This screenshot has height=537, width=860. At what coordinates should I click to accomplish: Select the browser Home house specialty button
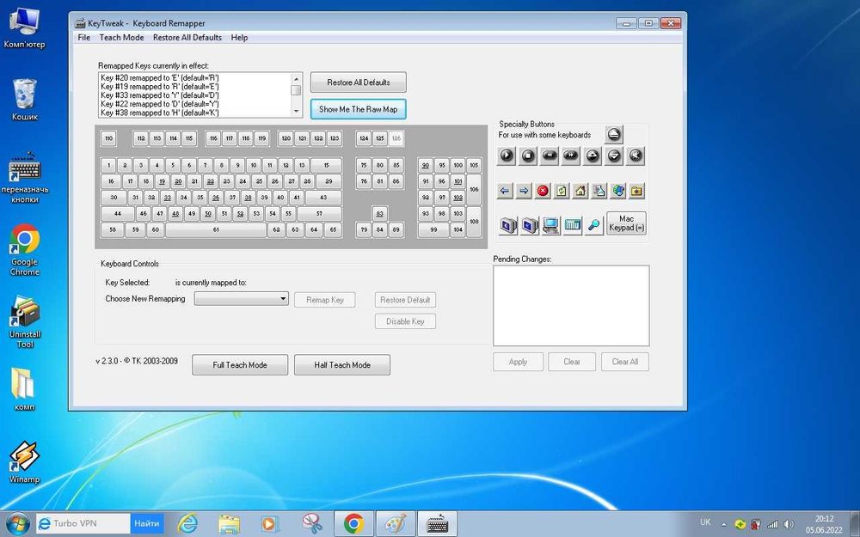click(580, 191)
